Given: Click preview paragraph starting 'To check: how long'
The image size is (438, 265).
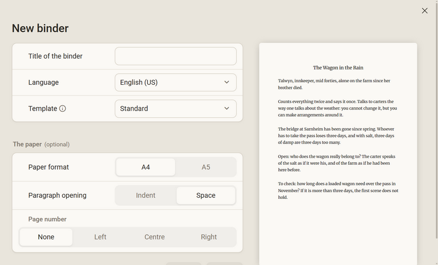Looking at the screenshot, I should pos(338,191).
